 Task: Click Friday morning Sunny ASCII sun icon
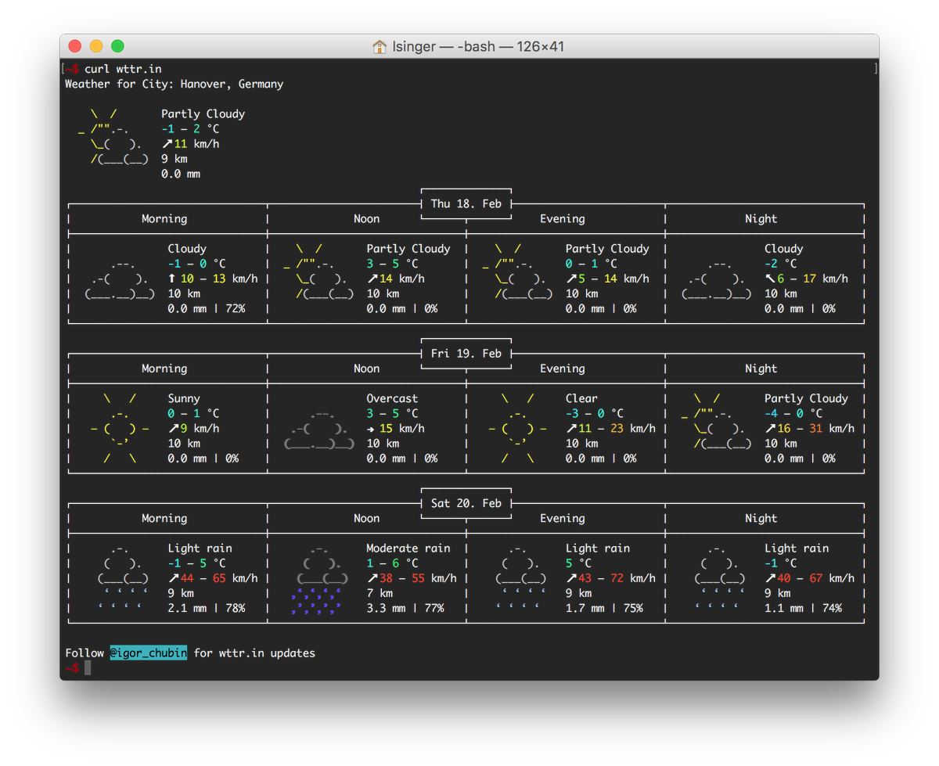click(119, 428)
